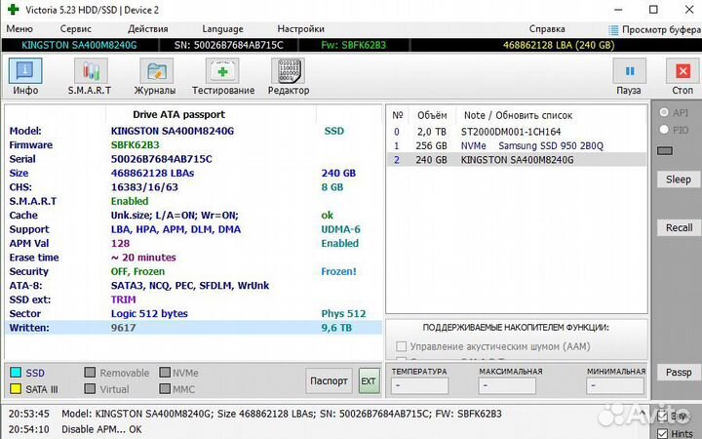
Task: Click the МАКСИМАЛЬНАЯ temperature field
Action: pyautogui.click(x=507, y=385)
